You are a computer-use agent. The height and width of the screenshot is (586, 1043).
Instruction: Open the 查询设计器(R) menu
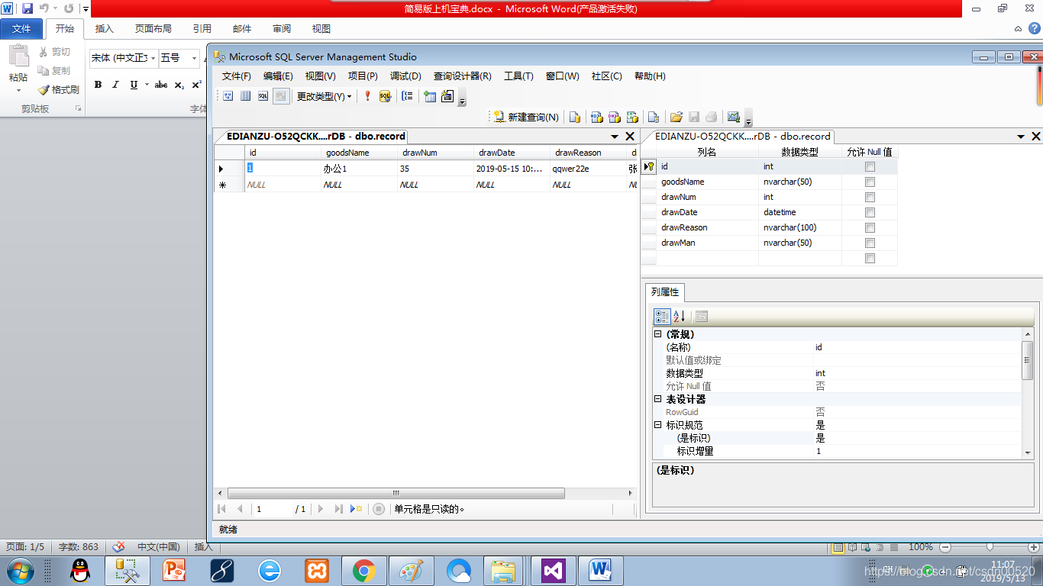point(462,76)
